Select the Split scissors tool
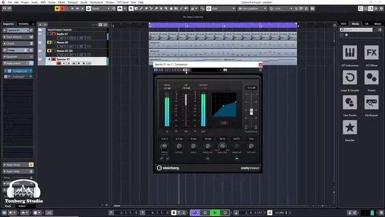This screenshot has height=217, width=385. point(151,8)
